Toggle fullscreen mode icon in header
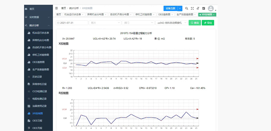This screenshot has width=271, height=131. click(x=192, y=8)
